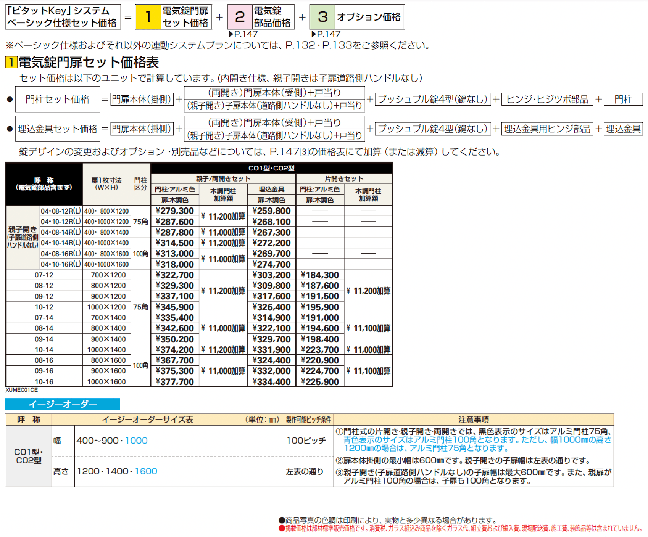Open the P.147 reference under 電気錠部品価格

[243, 34]
